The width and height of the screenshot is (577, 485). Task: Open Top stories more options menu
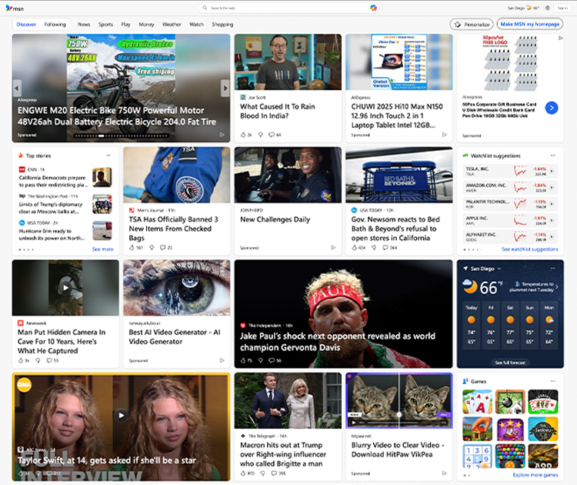point(108,156)
